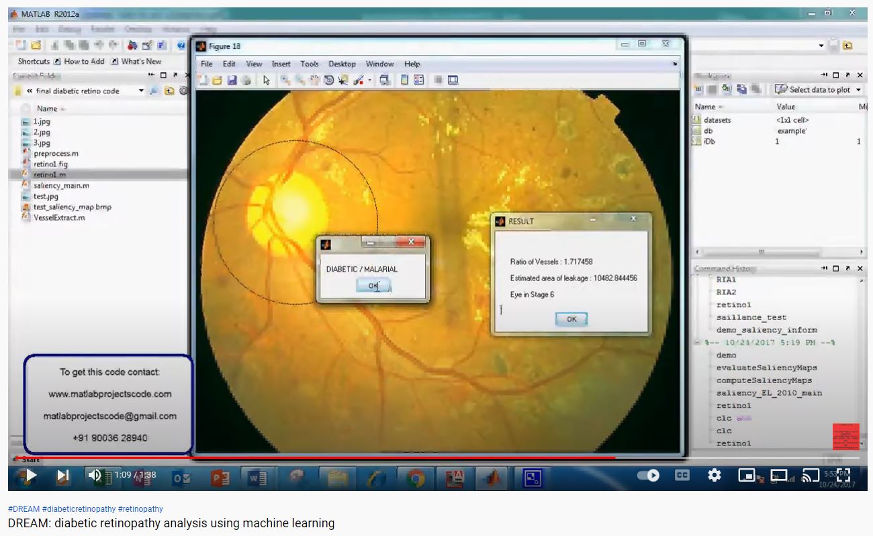Toggle closed captions (CC)
873x536 pixels.
click(682, 476)
